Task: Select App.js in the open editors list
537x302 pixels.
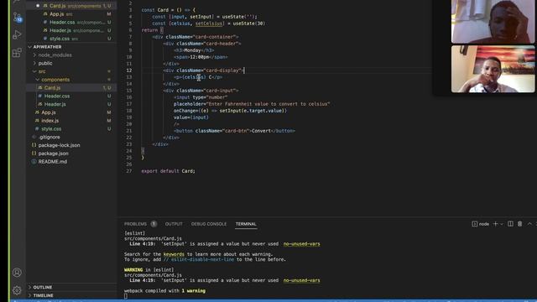Action: [x=71, y=14]
